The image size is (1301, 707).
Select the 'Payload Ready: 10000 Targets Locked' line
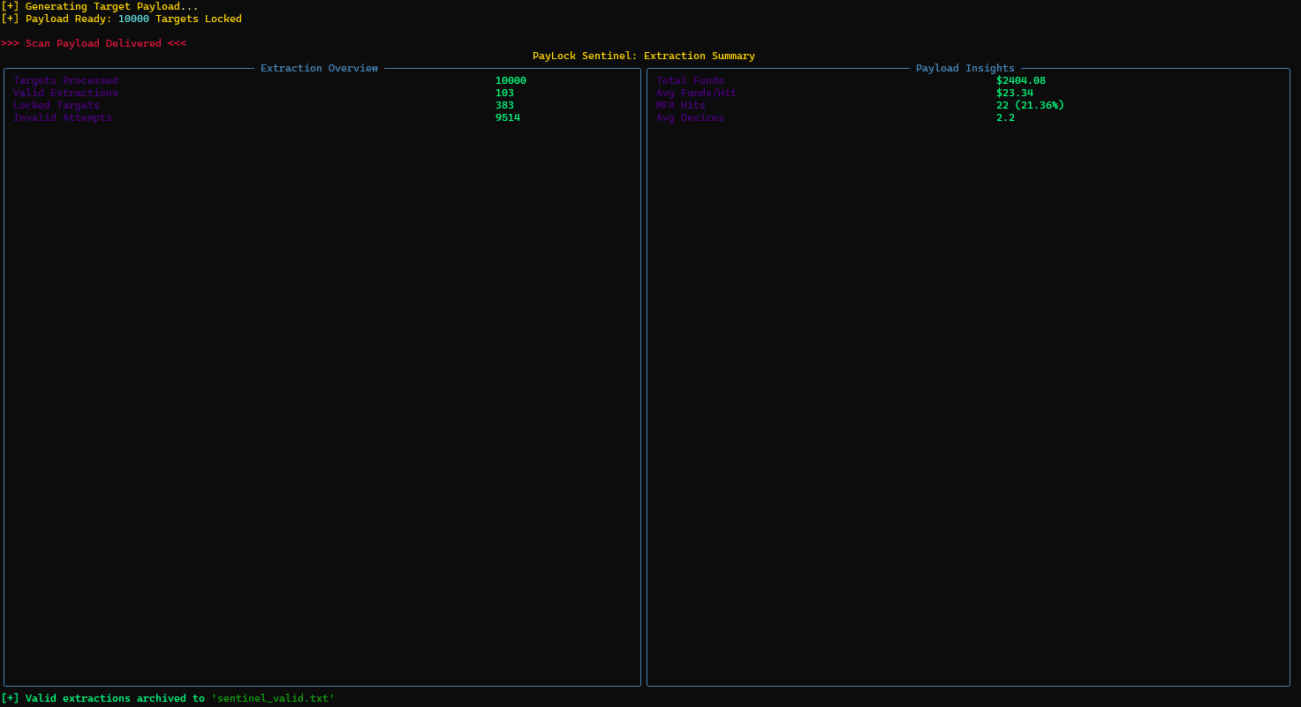coord(121,19)
